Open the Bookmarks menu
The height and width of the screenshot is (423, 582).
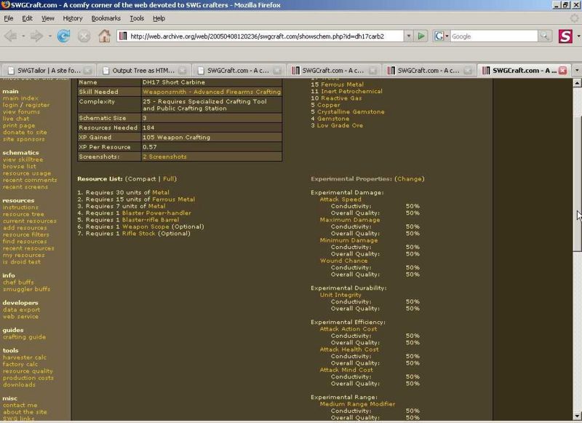click(105, 17)
